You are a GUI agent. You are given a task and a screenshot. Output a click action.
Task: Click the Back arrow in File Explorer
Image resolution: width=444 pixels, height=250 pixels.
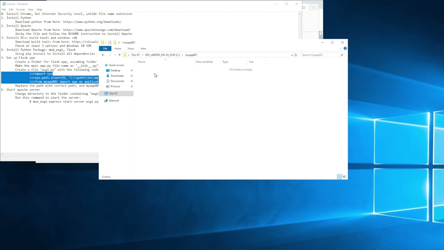103,55
